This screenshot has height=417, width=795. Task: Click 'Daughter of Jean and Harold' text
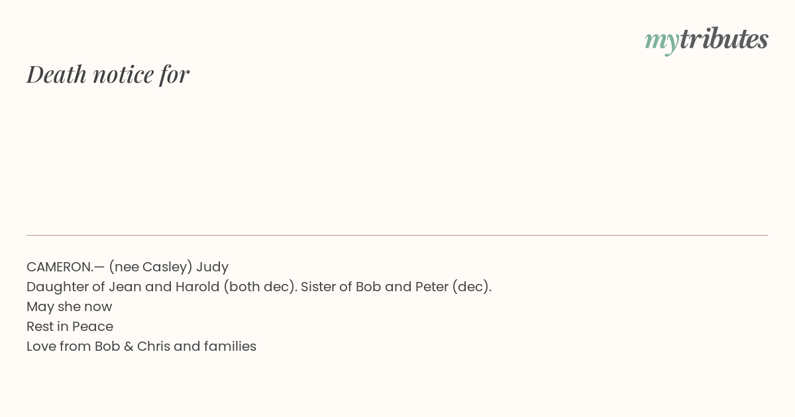coord(123,287)
